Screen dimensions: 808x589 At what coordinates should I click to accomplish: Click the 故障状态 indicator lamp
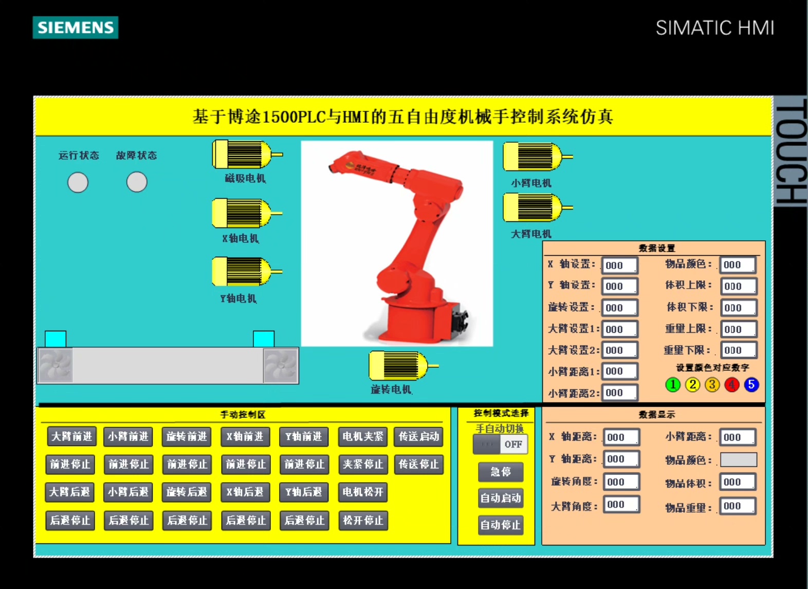[x=137, y=182]
